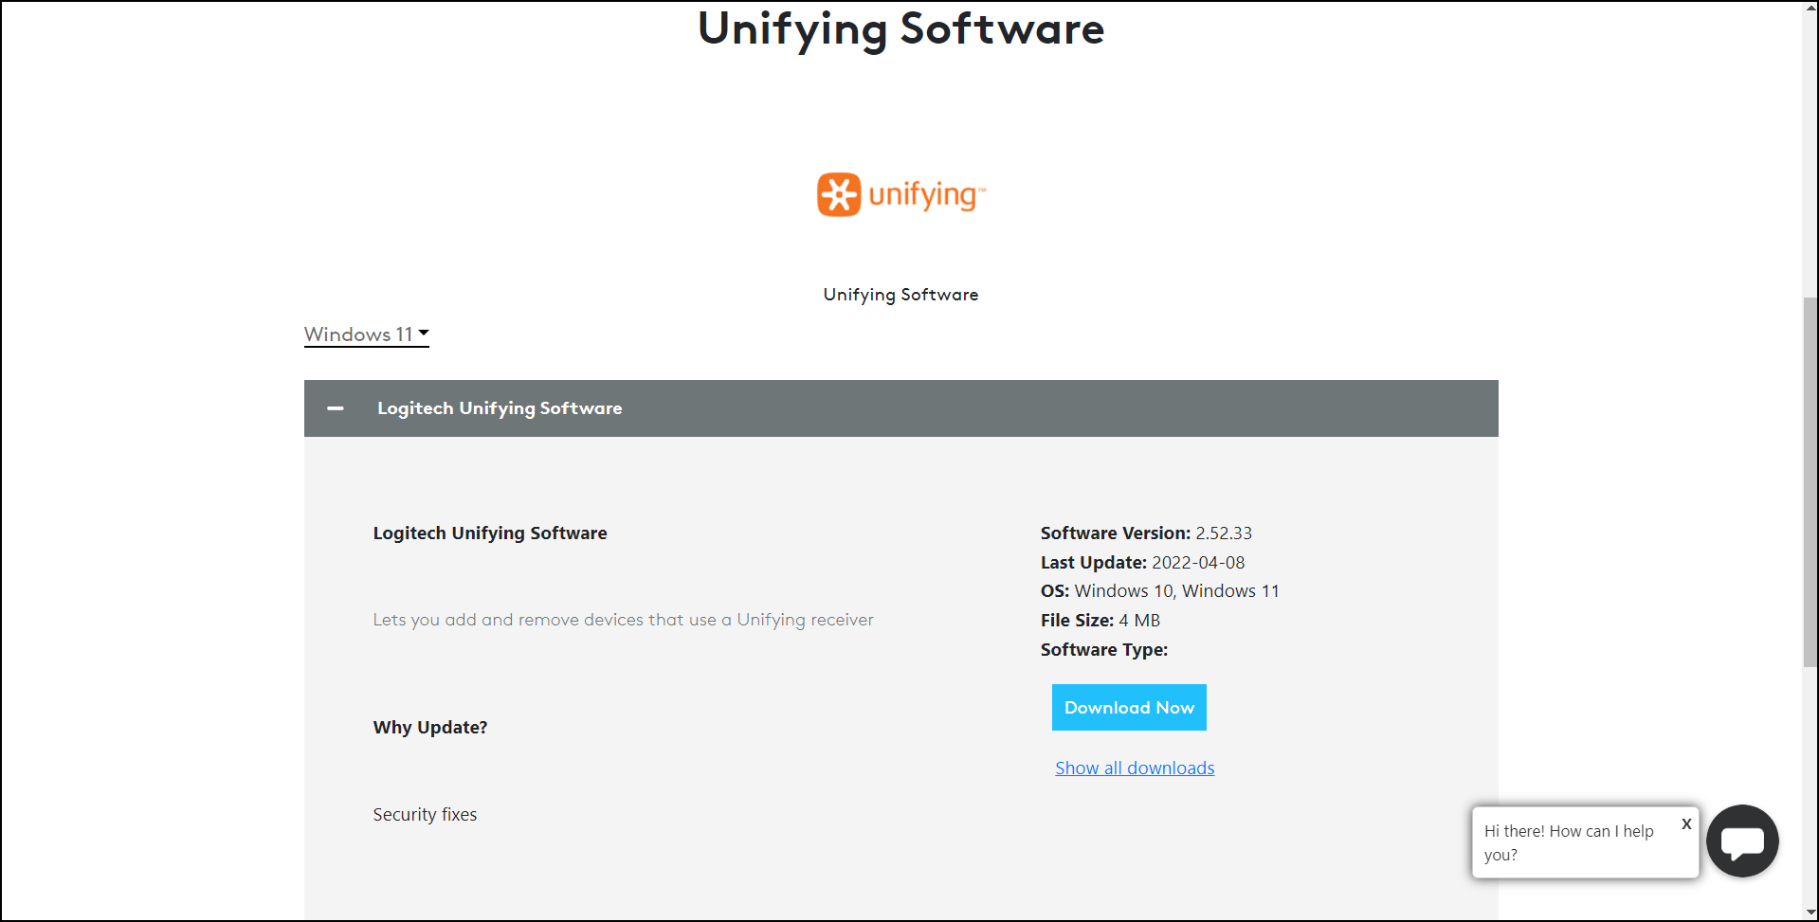Click the OS: Windows 10, Windows 11 text
The width and height of the screenshot is (1819, 922).
[x=1160, y=591]
